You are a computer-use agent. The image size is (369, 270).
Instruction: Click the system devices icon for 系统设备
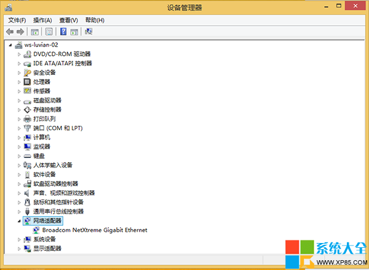click(x=27, y=239)
